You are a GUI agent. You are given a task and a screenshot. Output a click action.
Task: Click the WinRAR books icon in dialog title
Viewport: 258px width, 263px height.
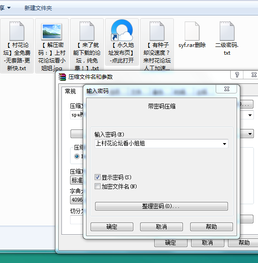click(x=62, y=77)
